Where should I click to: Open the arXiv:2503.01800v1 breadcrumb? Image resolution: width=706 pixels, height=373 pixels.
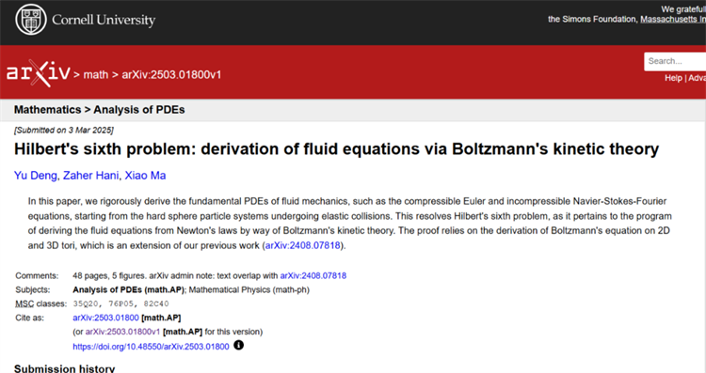click(171, 74)
